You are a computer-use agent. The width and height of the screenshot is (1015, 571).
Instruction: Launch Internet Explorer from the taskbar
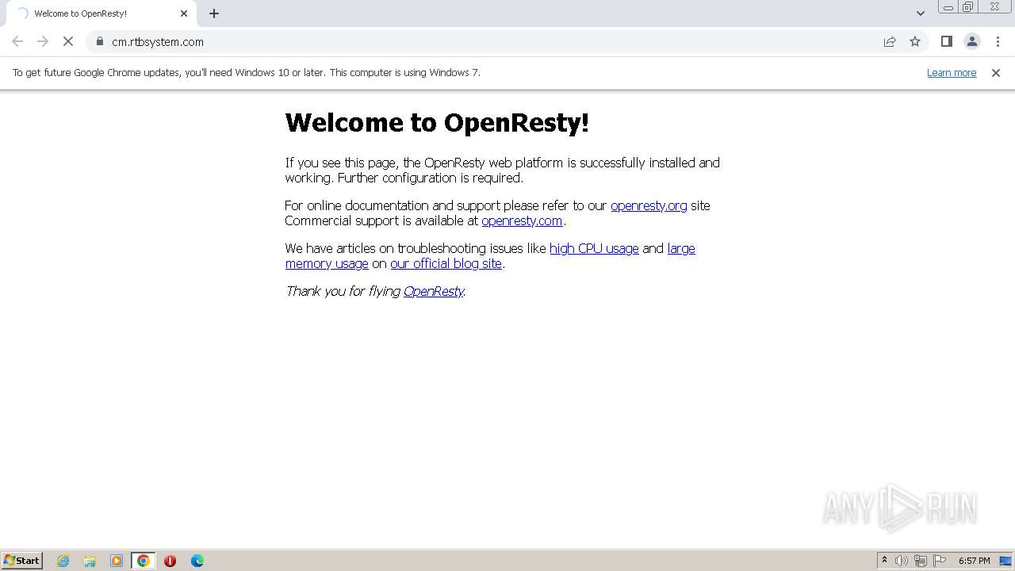63,561
